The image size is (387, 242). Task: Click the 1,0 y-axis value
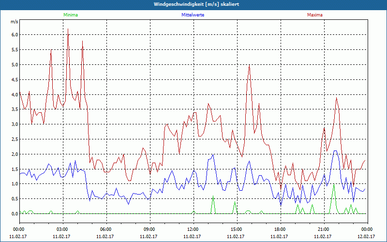click(15, 184)
